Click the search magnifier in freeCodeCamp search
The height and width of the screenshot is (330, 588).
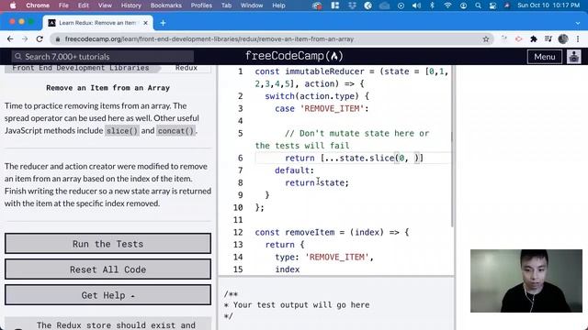click(x=18, y=57)
